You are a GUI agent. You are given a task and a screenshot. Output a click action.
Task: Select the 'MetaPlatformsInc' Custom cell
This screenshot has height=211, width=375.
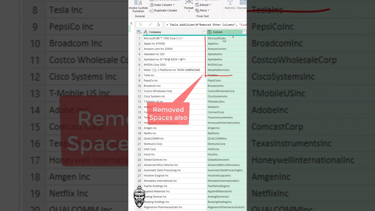tap(226, 70)
